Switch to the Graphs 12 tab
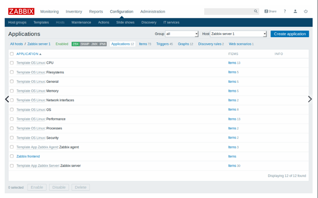Image resolution: width=318 pixels, height=198 pixels. pyautogui.click(x=185, y=44)
